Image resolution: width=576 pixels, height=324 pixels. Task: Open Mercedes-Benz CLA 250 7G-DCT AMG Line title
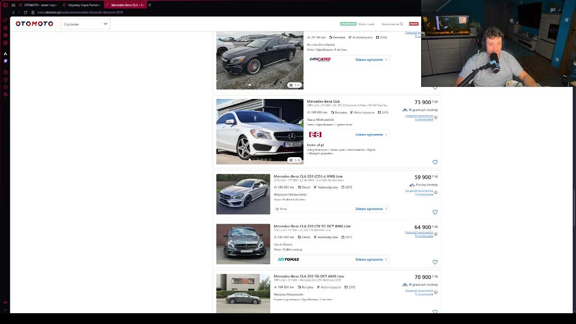coord(309,276)
